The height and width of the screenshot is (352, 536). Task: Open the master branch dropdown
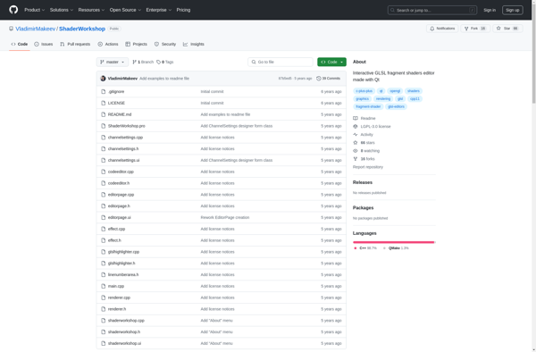click(x=113, y=62)
